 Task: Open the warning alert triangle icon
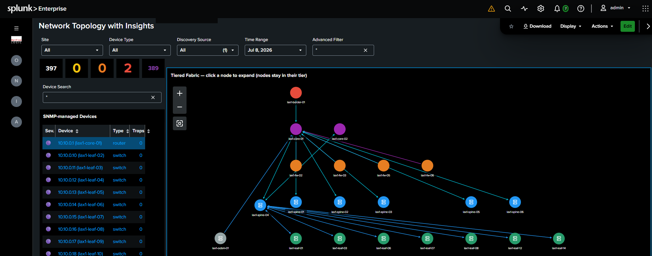[491, 9]
